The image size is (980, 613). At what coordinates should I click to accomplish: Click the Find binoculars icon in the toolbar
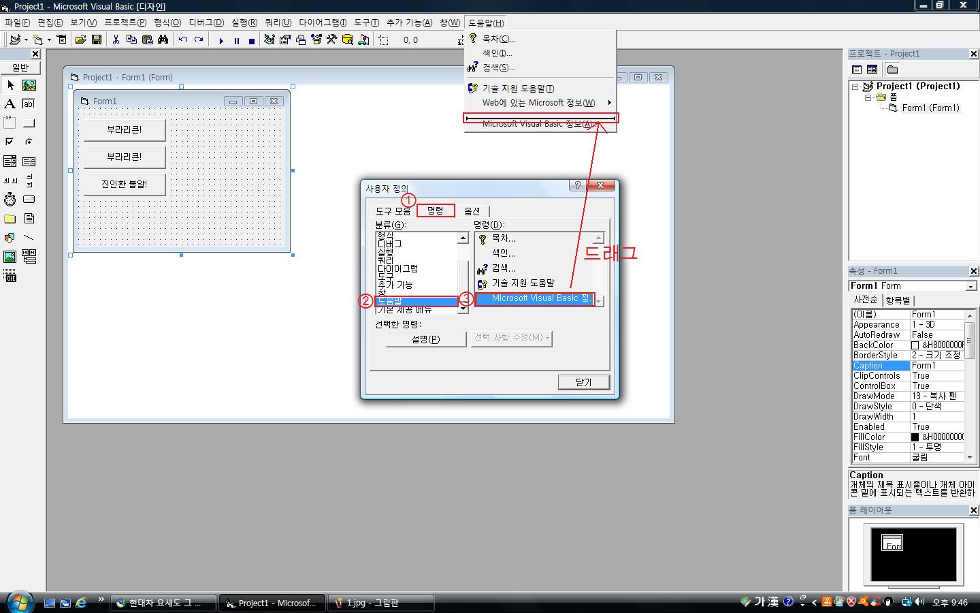tap(163, 40)
